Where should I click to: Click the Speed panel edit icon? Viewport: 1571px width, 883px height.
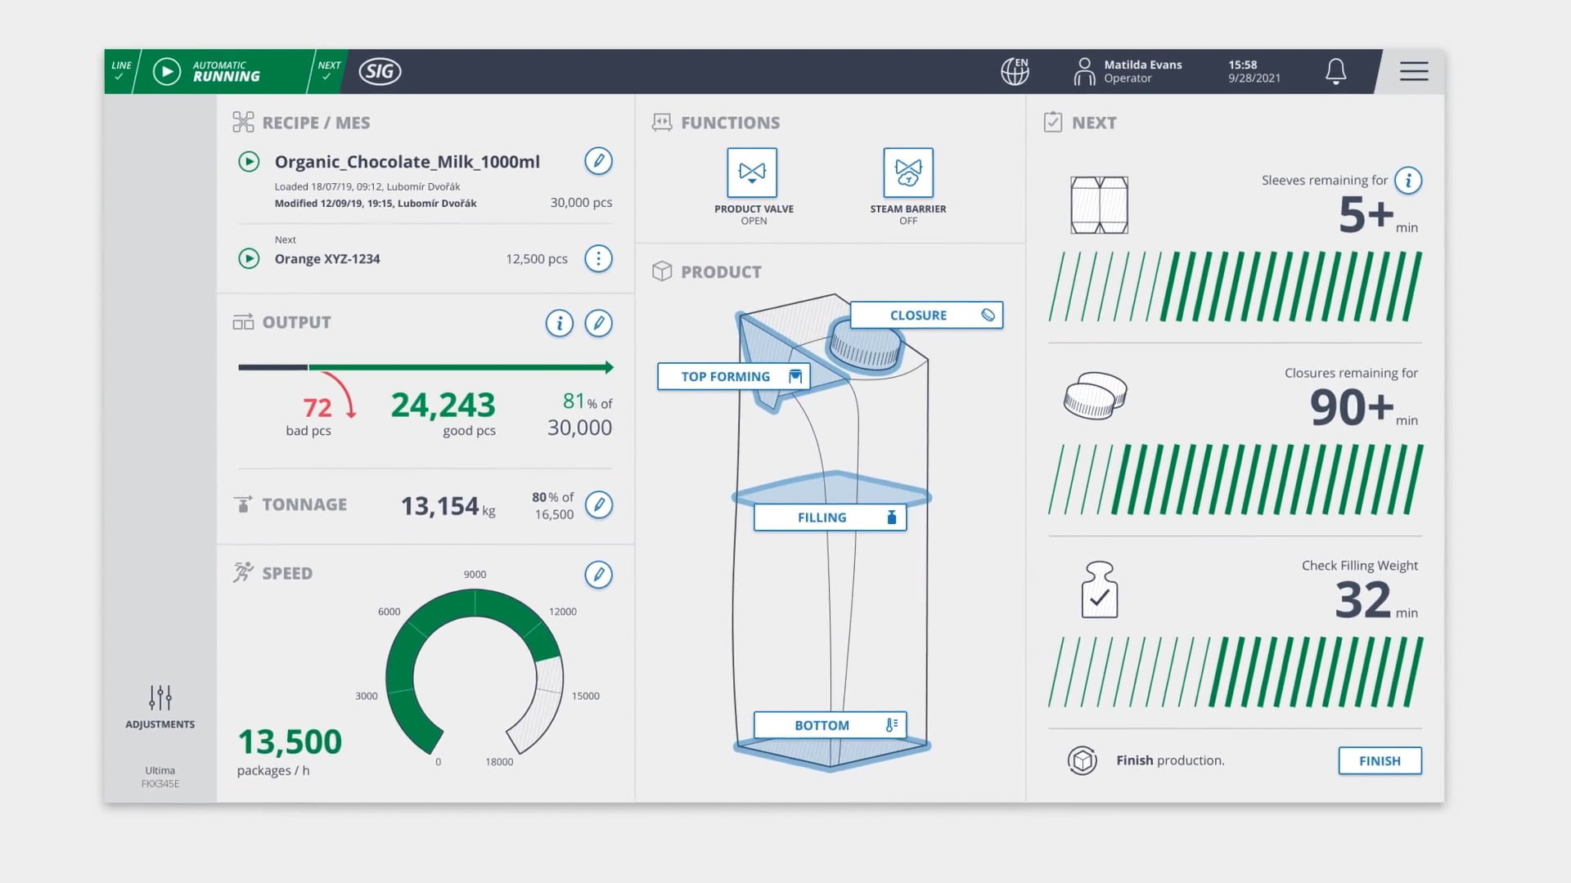click(599, 575)
